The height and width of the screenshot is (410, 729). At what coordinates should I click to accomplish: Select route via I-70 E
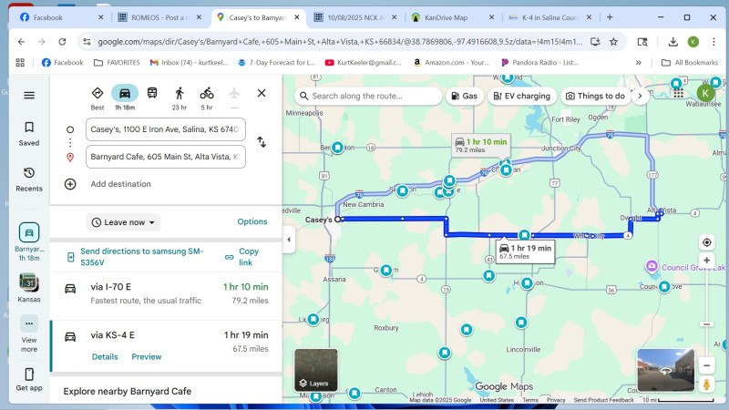point(166,293)
